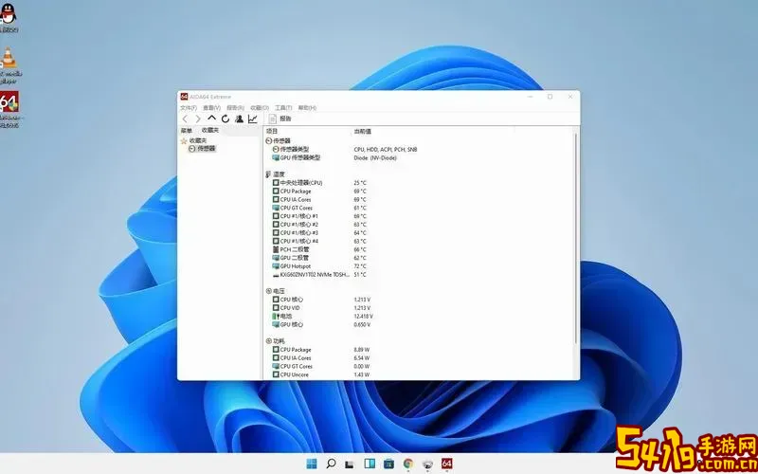Click the value CPU, HDD, ACPI, PCH, SNB
The image size is (758, 474).
386,150
